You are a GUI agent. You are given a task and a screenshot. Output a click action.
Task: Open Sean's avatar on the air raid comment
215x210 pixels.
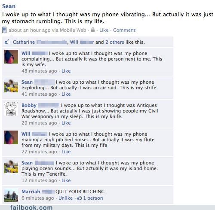pos(11,85)
